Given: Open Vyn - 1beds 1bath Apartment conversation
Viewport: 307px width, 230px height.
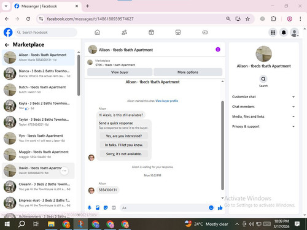Looking at the screenshot, I should click(x=38, y=138).
